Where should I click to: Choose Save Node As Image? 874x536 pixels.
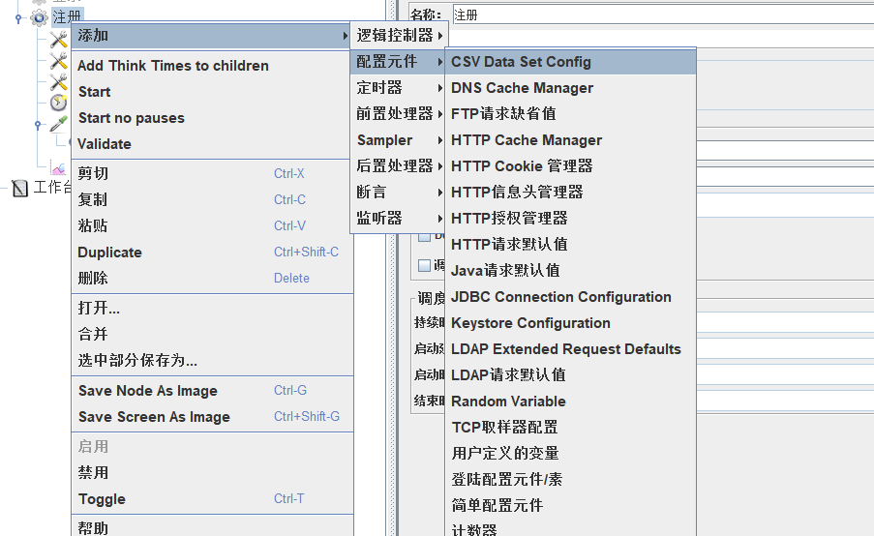point(147,391)
